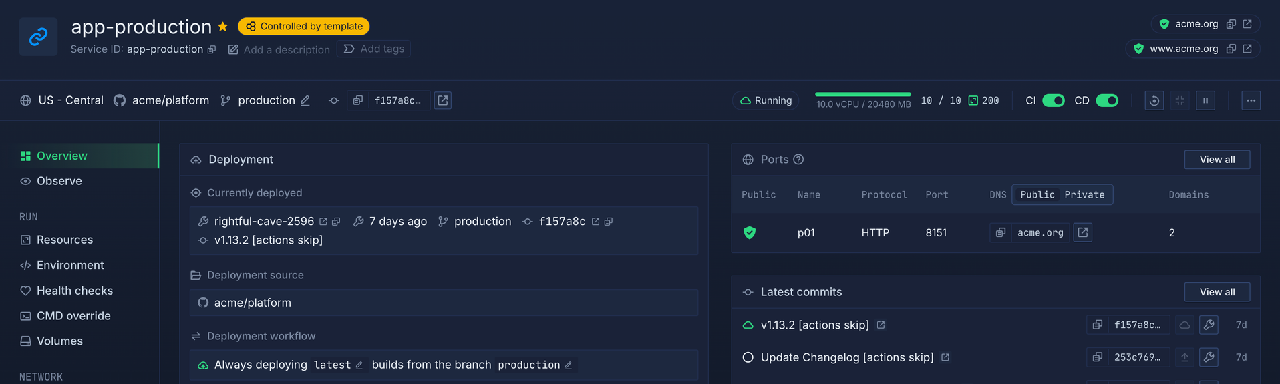Screen dimensions: 1280x384
Task: Click the pause service icon button
Action: pos(1205,100)
